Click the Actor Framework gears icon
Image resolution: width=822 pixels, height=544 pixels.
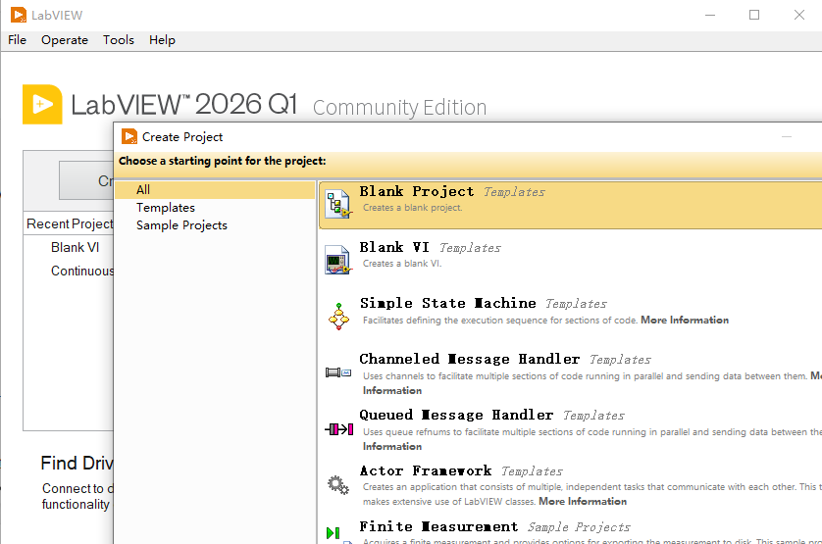tap(338, 485)
